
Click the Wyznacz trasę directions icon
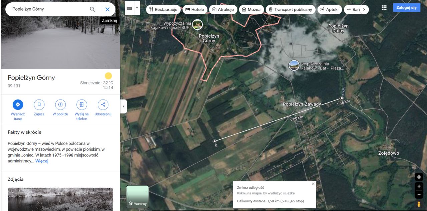coord(18,105)
